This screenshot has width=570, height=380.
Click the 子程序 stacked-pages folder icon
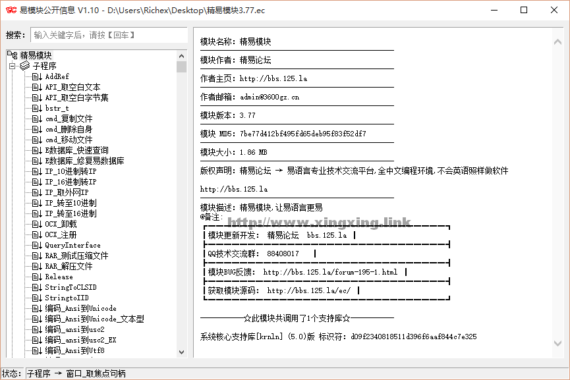(x=25, y=66)
